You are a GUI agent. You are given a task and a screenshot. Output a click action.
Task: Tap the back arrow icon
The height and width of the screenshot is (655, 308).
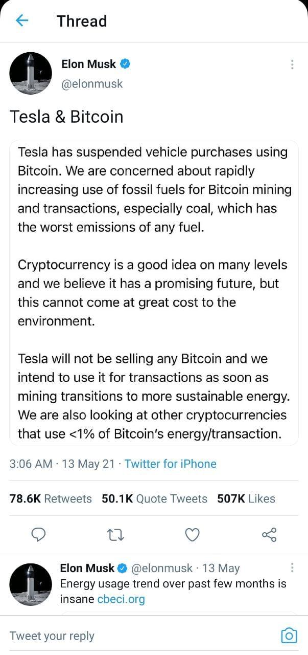pyautogui.click(x=22, y=20)
